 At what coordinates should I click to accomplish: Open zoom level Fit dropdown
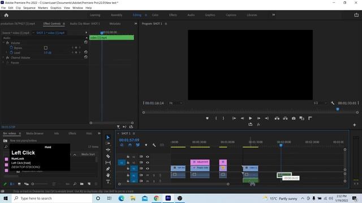175,103
